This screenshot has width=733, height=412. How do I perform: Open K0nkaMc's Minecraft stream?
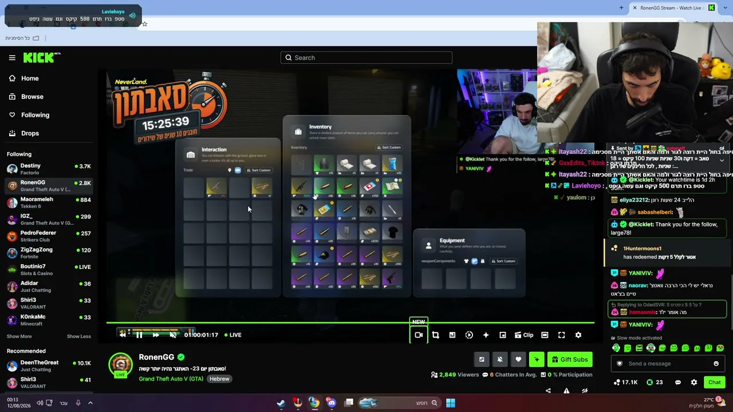coord(49,320)
